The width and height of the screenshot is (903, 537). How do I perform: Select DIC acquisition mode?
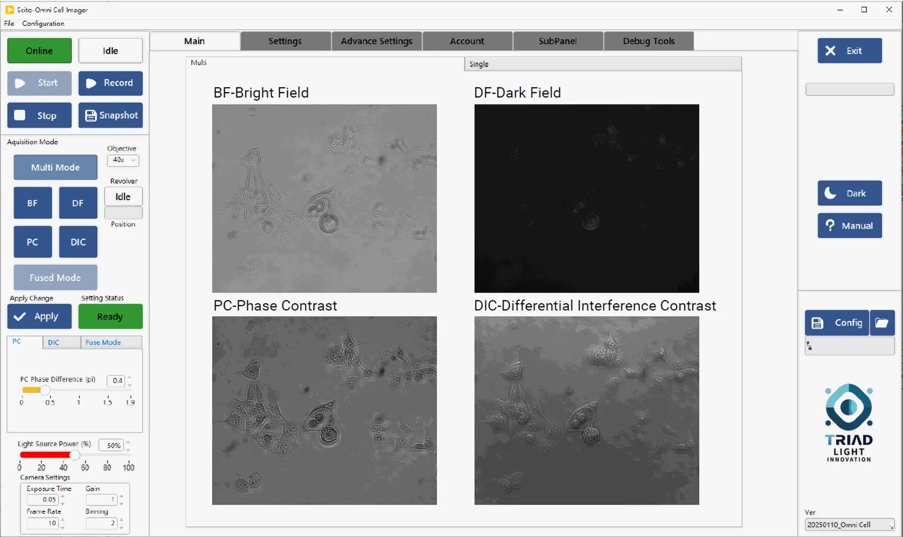pos(78,242)
